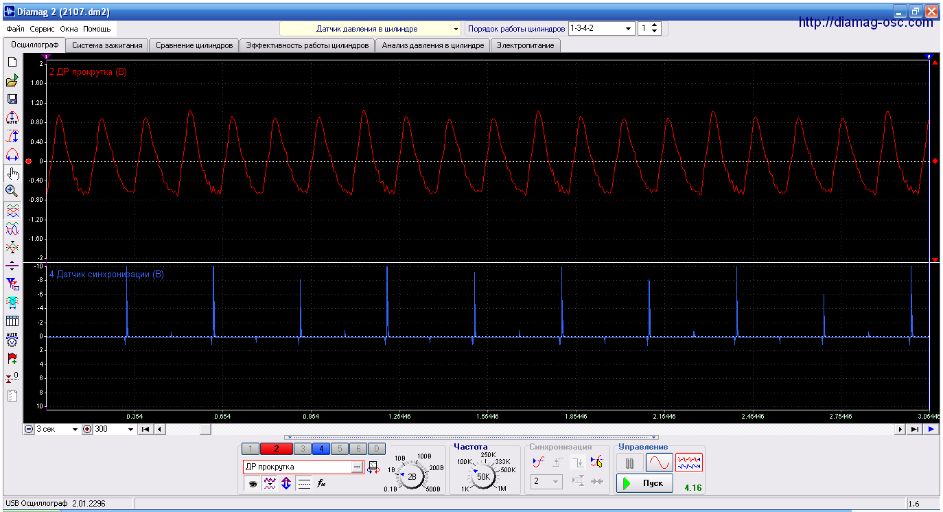This screenshot has height=512, width=943.
Task: Toggle channel 6 button
Action: click(x=358, y=449)
